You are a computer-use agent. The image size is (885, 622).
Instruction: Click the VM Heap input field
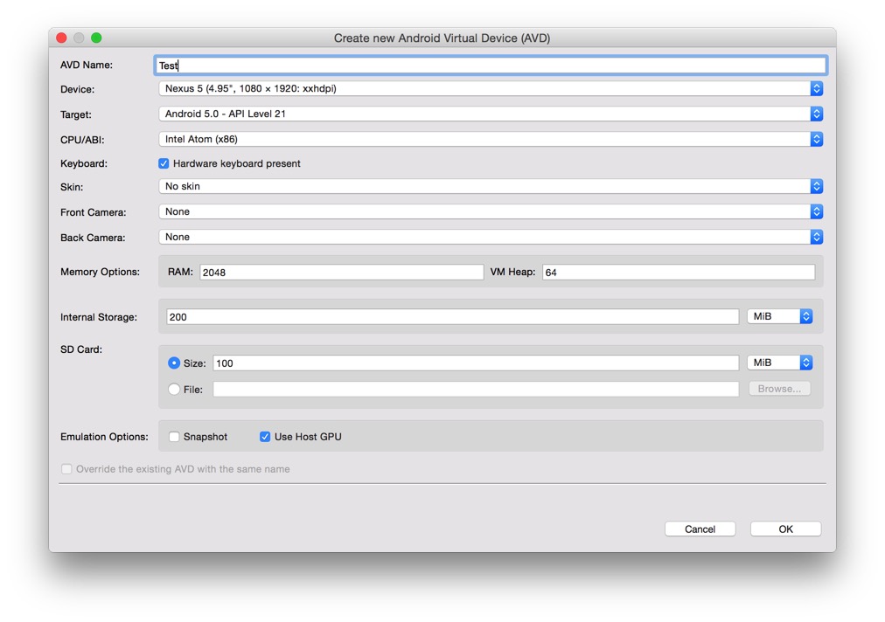[678, 273]
